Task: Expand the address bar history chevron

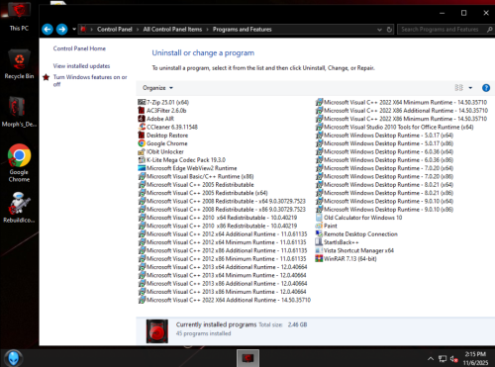Action: 379,30
